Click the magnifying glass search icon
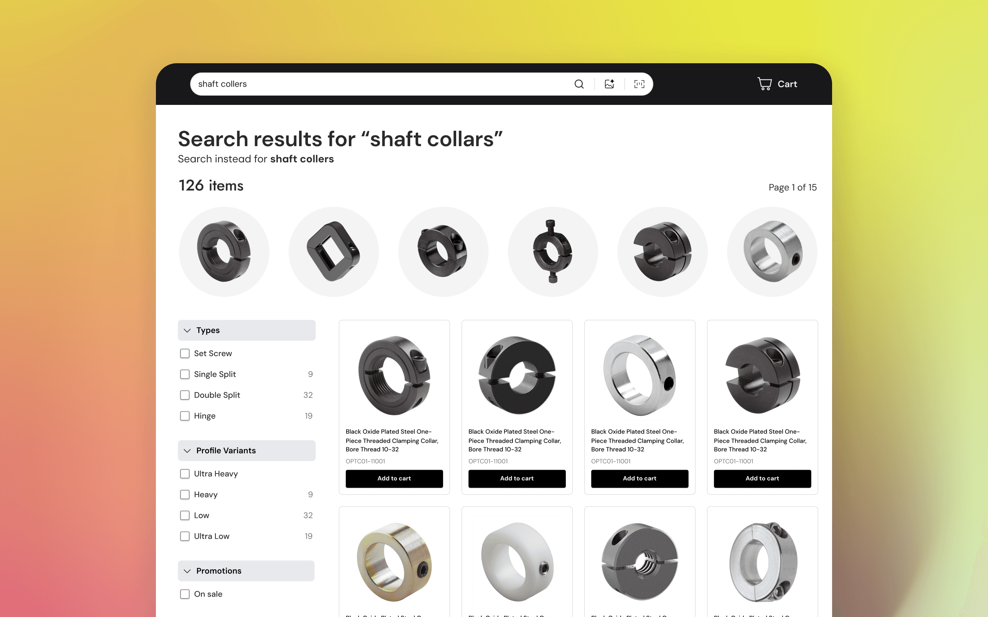 coord(579,84)
